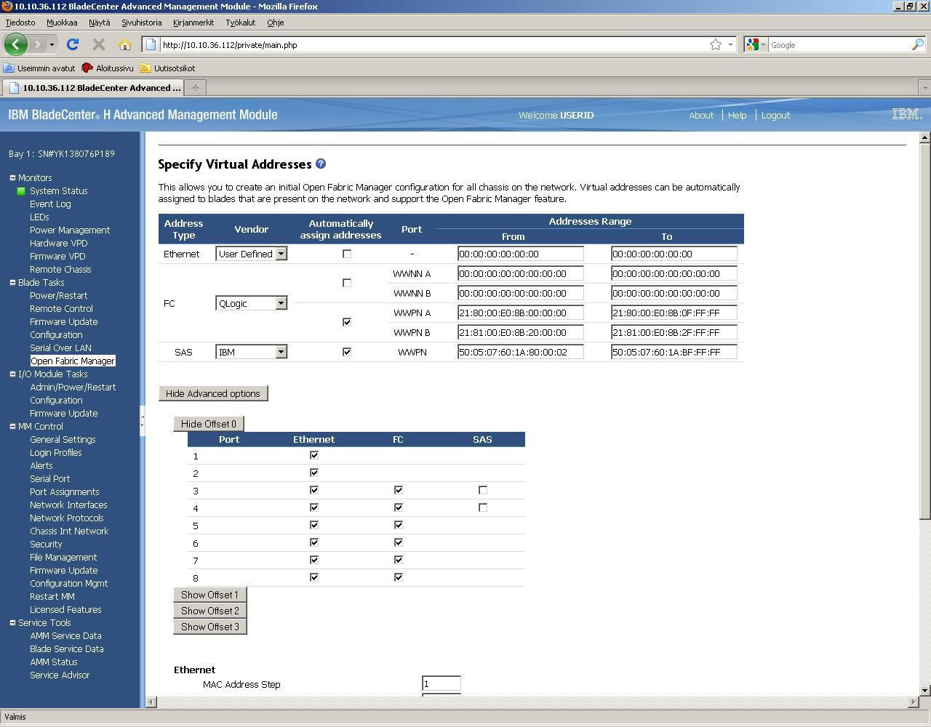Screen dimensions: 931x727
Task: Open the Kirjanmerkit menu
Action: click(193, 23)
